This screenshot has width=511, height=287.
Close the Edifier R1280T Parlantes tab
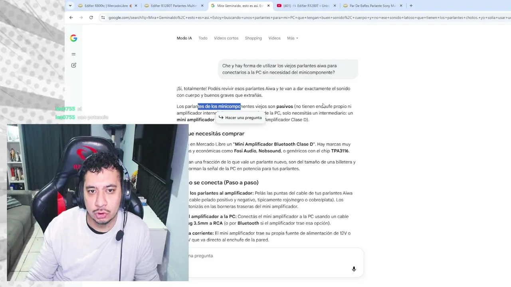pos(202,6)
